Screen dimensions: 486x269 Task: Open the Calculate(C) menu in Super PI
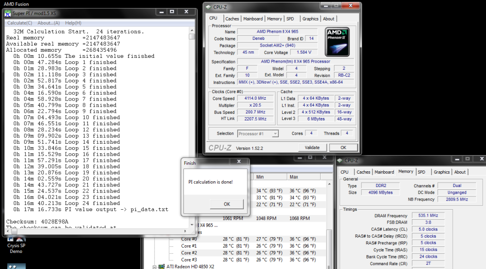click(20, 23)
